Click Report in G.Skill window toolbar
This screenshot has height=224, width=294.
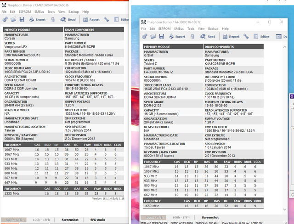click(x=231, y=37)
